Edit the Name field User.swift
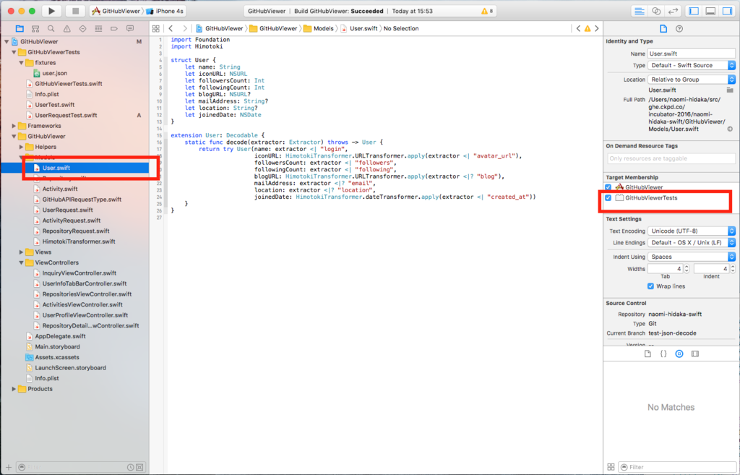Screen dimensions: 740x475 click(692, 54)
